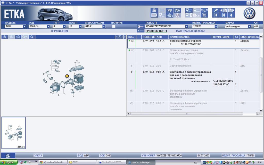Click the plain left back arrow icon

[231, 15]
